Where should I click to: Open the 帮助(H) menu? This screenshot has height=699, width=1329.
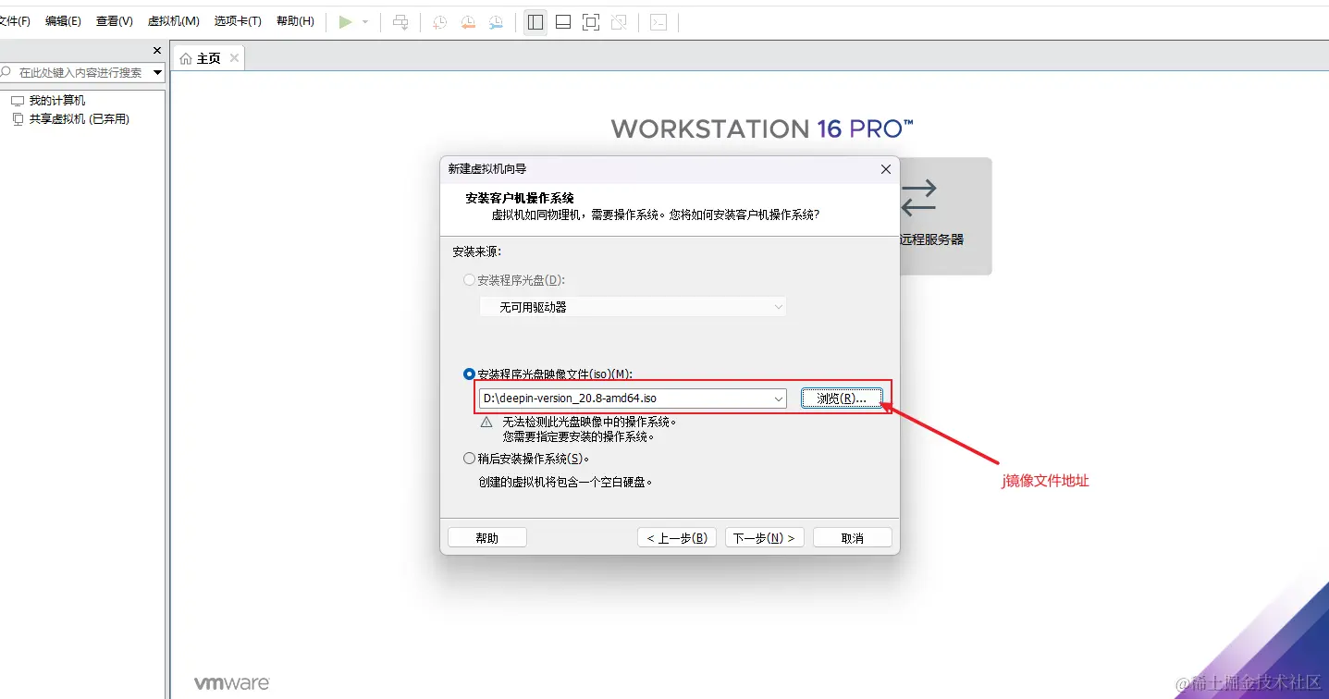[x=295, y=21]
